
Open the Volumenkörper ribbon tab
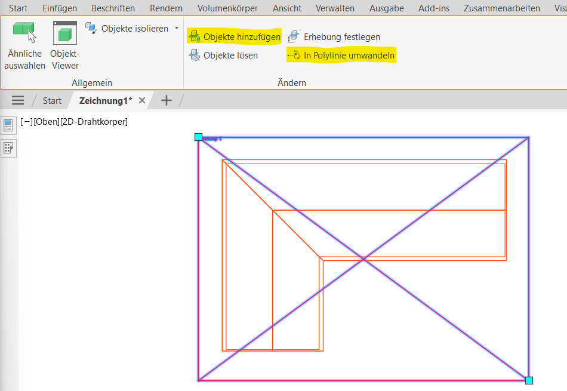tap(227, 8)
